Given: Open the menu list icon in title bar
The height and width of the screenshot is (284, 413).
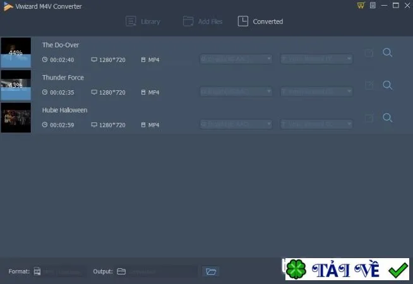Looking at the screenshot, I should coord(373,5).
